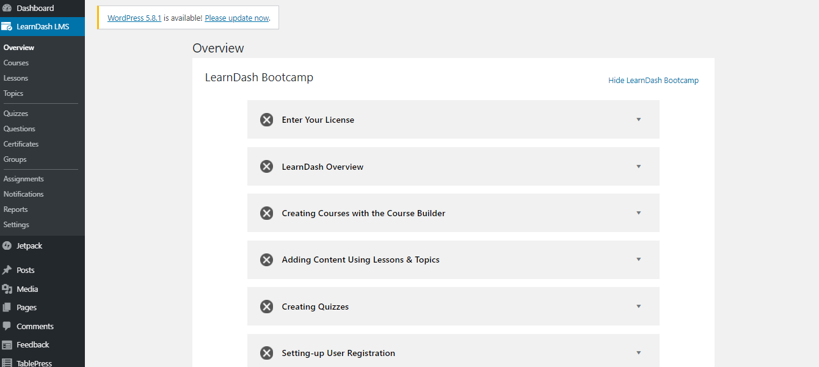This screenshot has width=819, height=367.
Task: Select Overview in the LearnDash submenu
Action: pyautogui.click(x=19, y=48)
